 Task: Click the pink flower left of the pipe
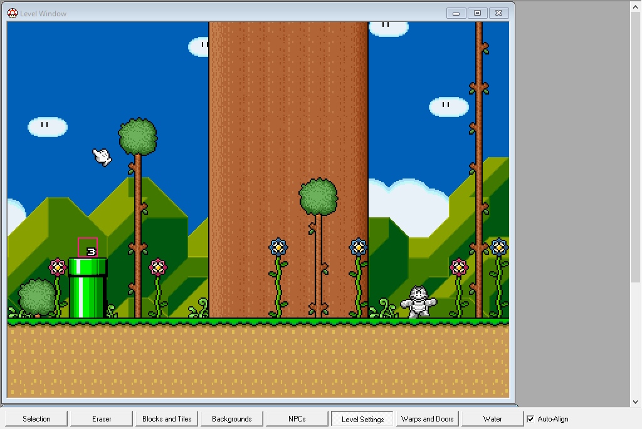pyautogui.click(x=58, y=267)
